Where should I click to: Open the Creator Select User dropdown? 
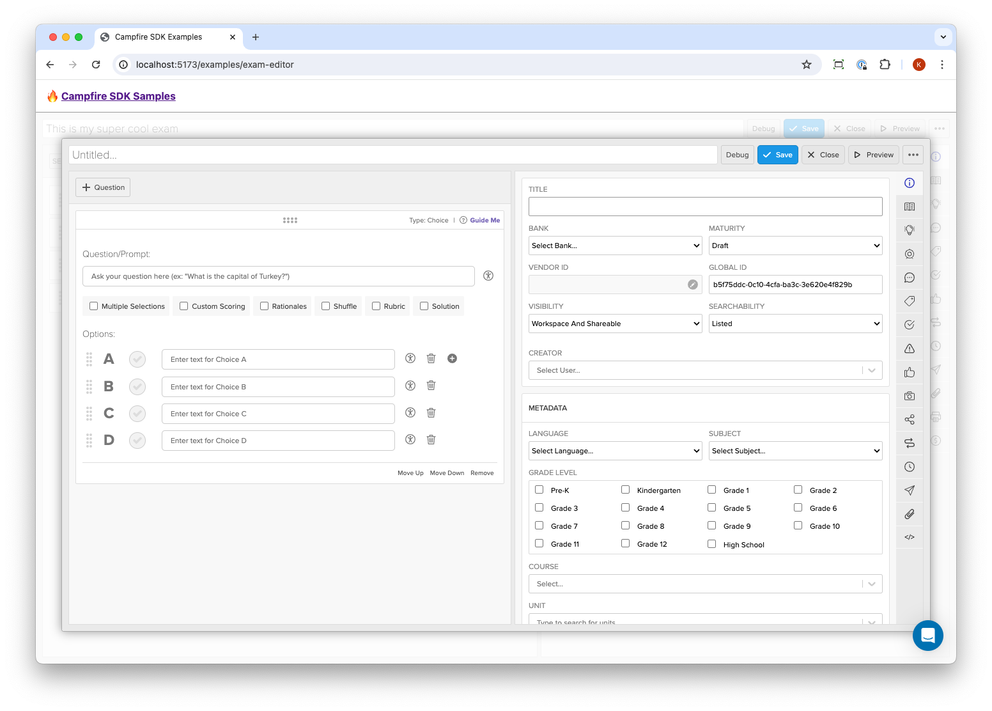coord(706,370)
